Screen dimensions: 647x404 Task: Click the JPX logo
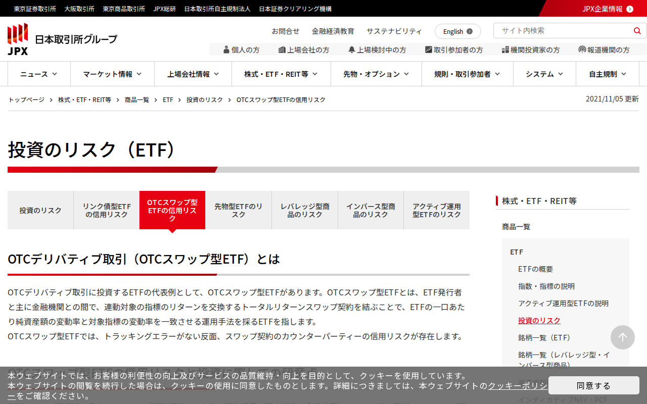(x=62, y=39)
